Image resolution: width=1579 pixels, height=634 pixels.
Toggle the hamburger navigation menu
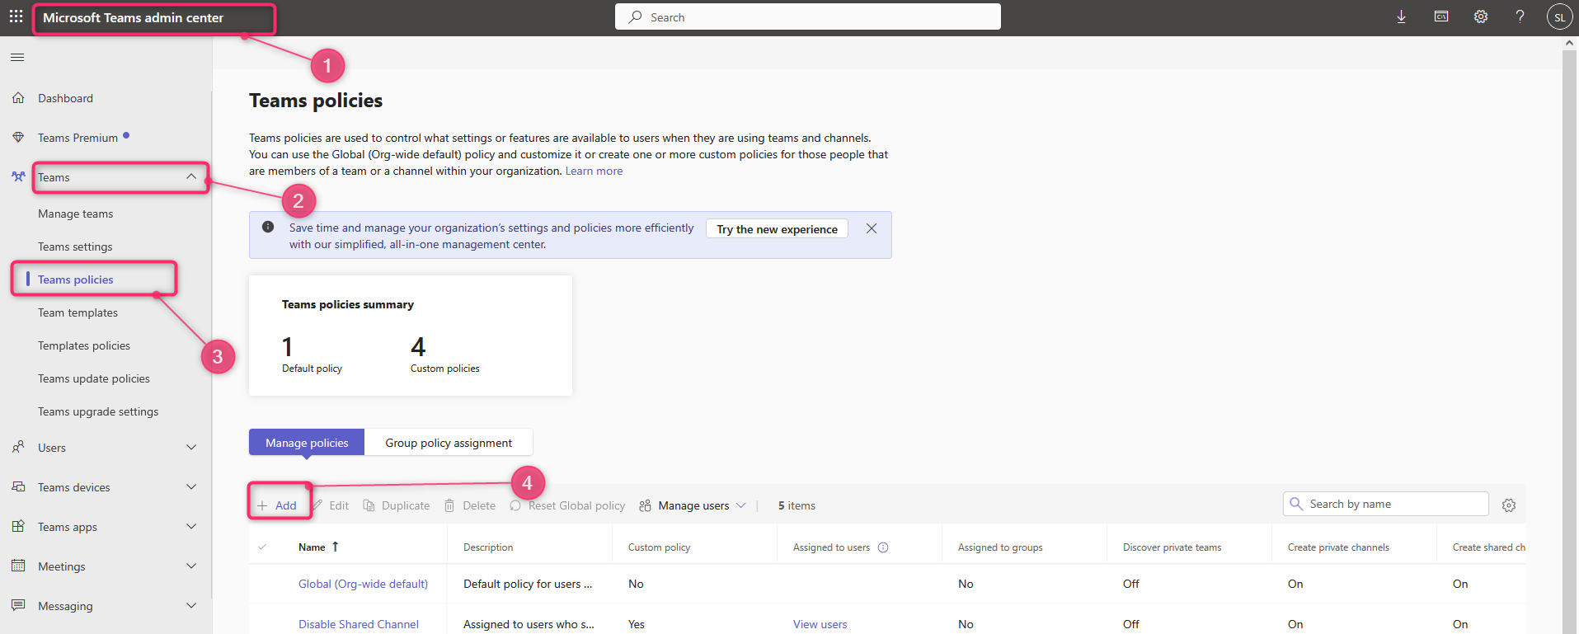pos(17,57)
